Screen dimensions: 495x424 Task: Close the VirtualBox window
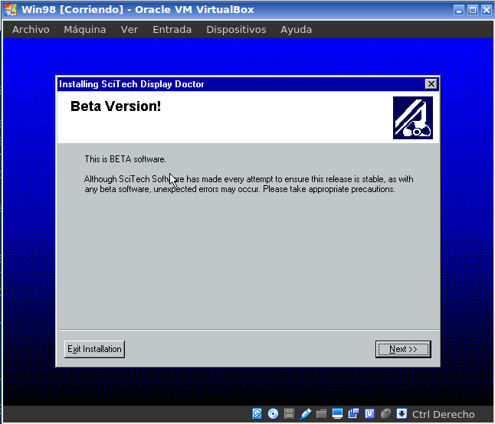click(x=486, y=10)
